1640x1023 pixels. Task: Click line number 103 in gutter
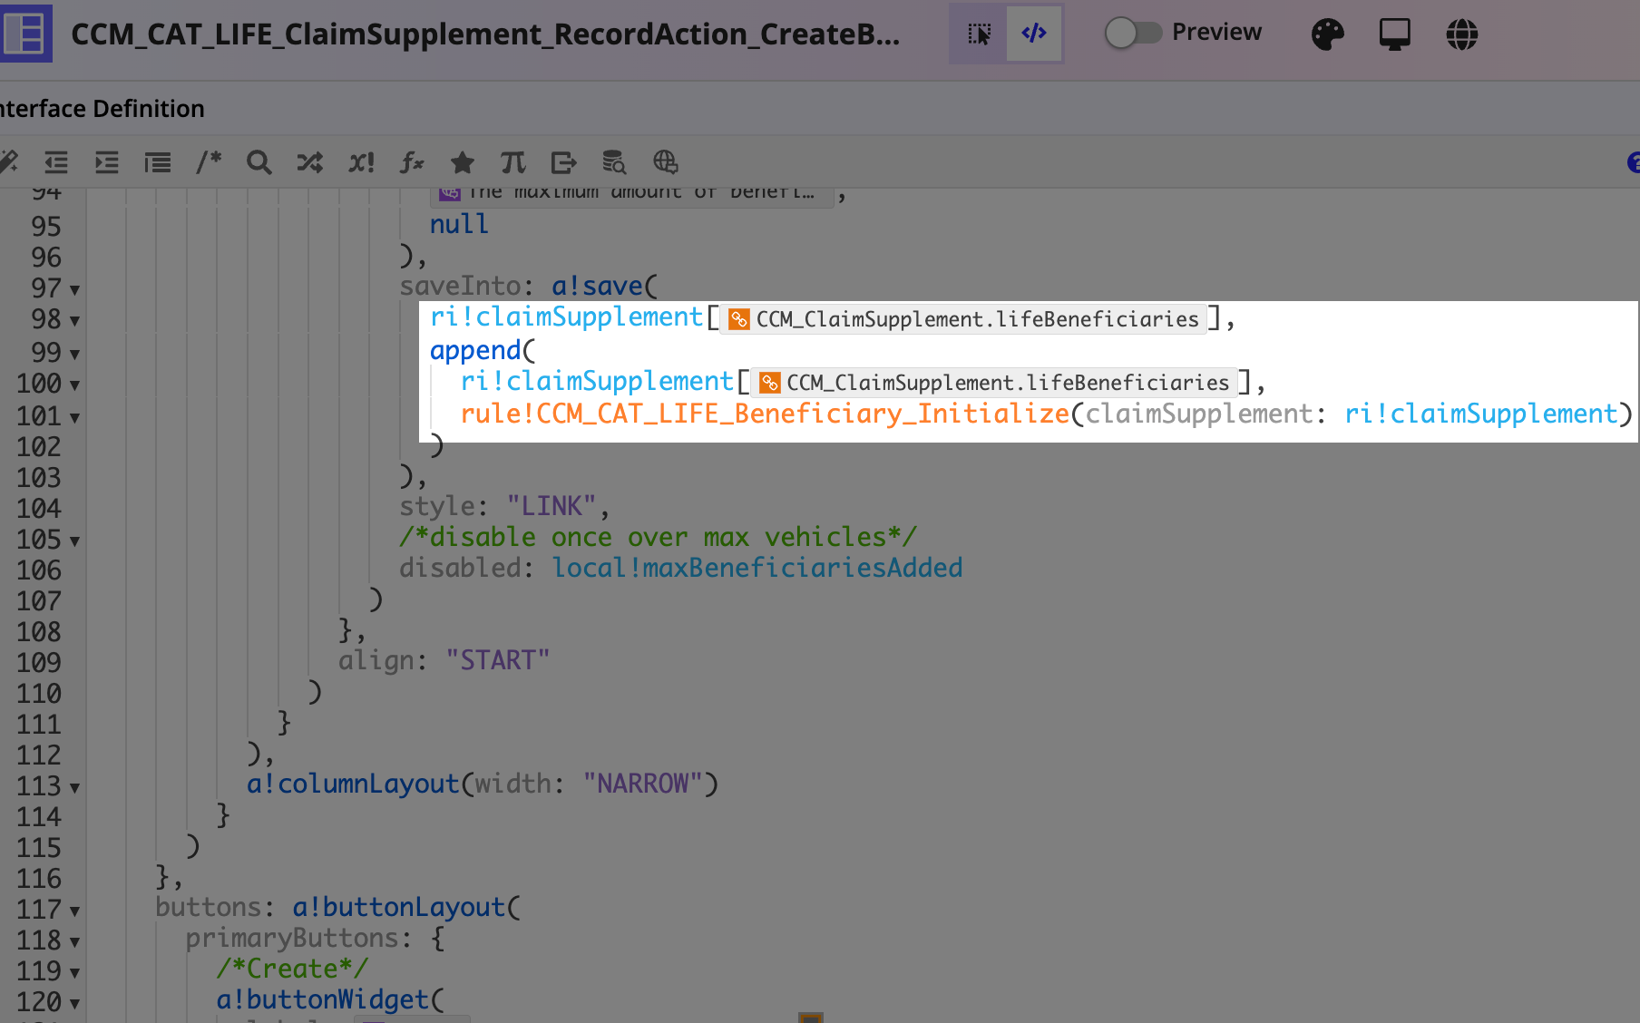pyautogui.click(x=39, y=478)
